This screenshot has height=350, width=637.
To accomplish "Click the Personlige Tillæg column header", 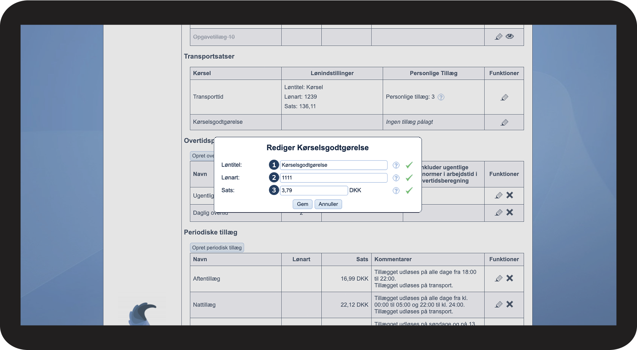I will [434, 73].
